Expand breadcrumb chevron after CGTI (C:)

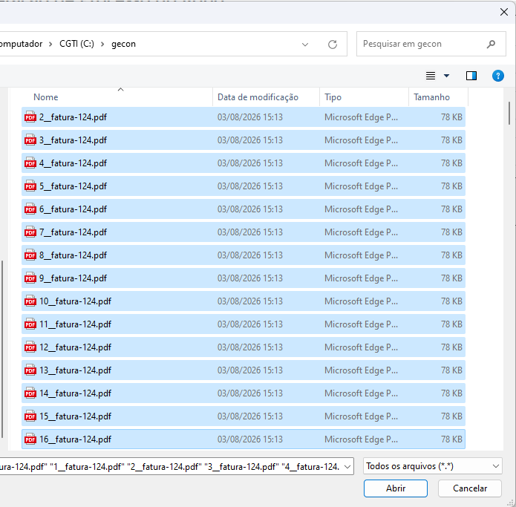click(x=102, y=44)
